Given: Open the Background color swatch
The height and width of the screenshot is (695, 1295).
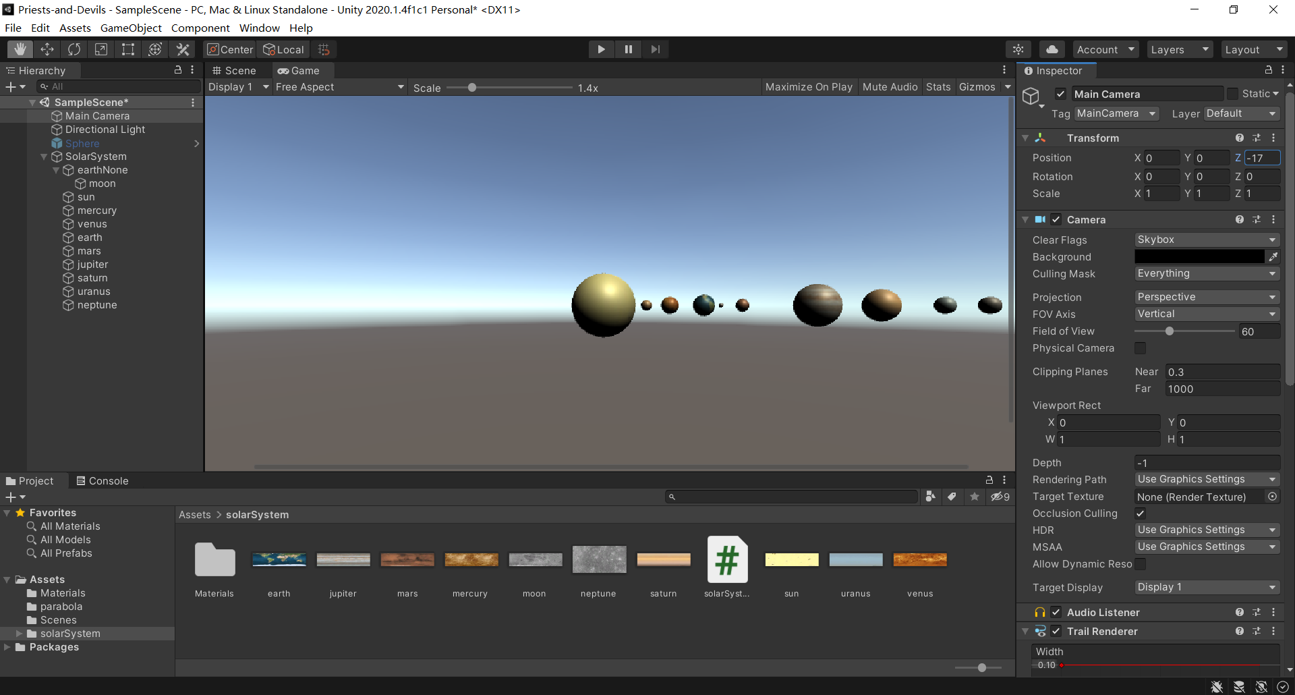Looking at the screenshot, I should tap(1199, 256).
